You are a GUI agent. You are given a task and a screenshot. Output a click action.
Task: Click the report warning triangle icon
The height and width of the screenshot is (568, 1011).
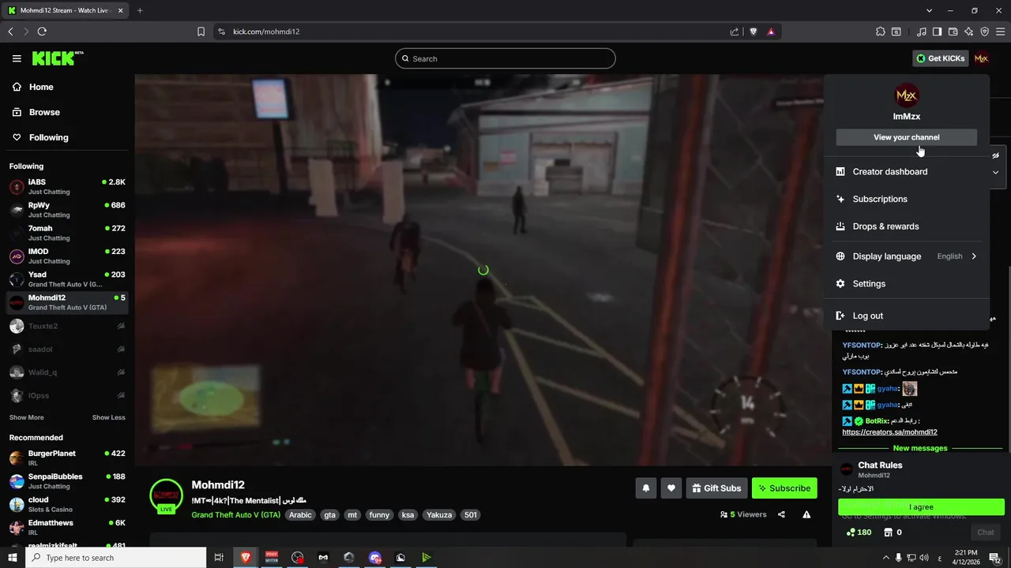tap(806, 514)
